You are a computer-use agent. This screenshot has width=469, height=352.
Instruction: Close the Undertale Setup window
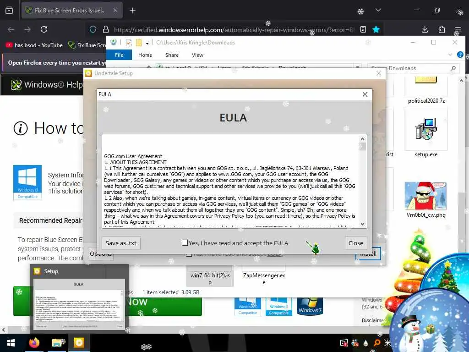click(379, 73)
